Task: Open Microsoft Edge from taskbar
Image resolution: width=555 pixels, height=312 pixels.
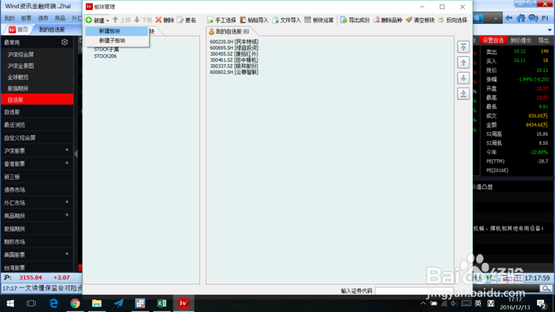Action: pyautogui.click(x=53, y=303)
